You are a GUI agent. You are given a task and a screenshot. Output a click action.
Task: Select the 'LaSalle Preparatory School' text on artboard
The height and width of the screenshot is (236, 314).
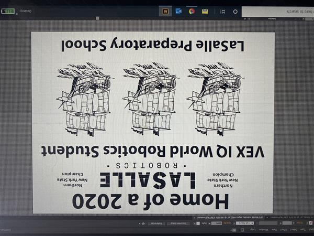point(153,45)
